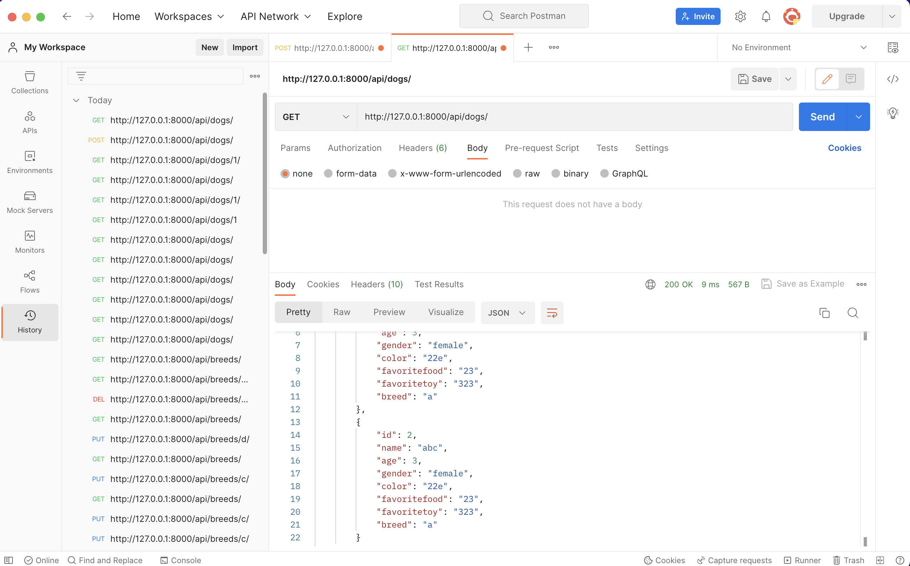The height and width of the screenshot is (566, 910).
Task: Click the Send button
Action: [822, 117]
